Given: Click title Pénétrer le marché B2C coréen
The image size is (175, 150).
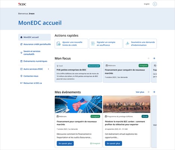Looking at the screenshot, I should (125, 123).
